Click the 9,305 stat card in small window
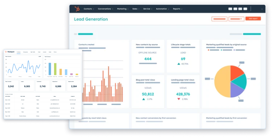 pyautogui.click(x=27, y=86)
